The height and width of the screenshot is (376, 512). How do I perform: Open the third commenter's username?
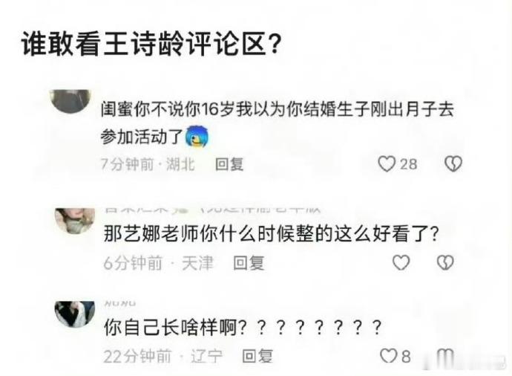point(119,303)
